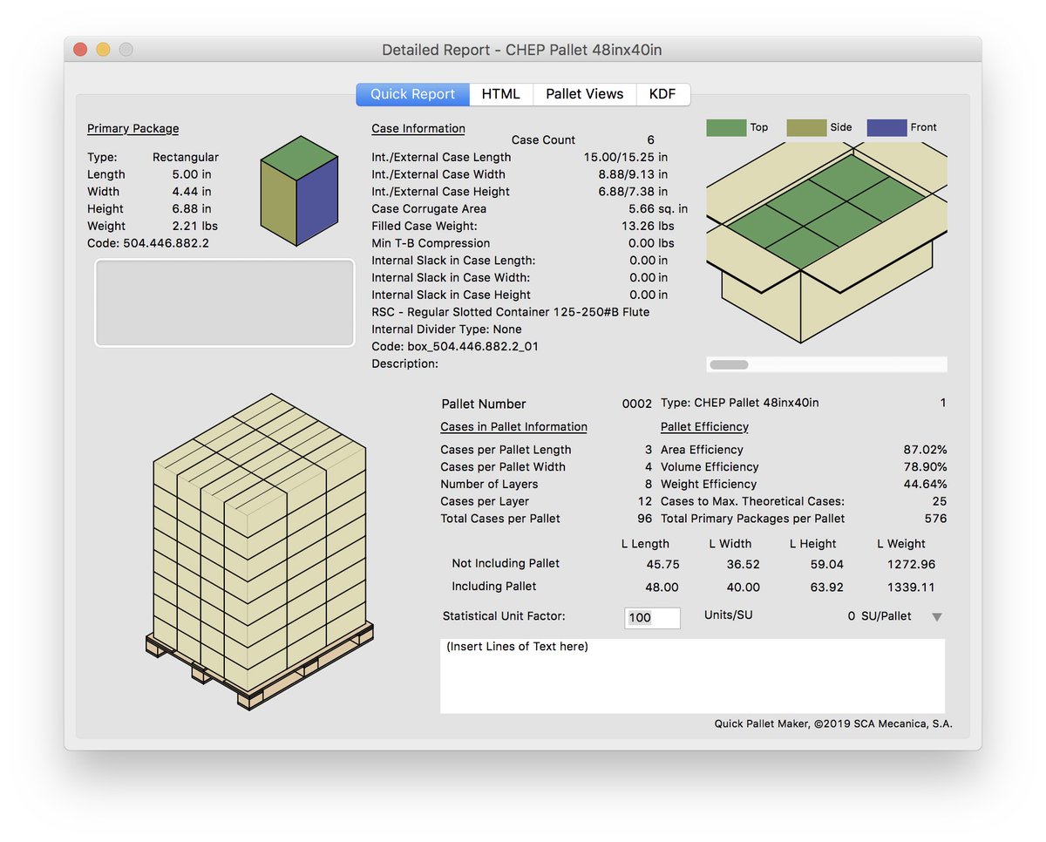The height and width of the screenshot is (842, 1046).
Task: Click the Cases in Pallet Information heading
Action: tap(513, 426)
